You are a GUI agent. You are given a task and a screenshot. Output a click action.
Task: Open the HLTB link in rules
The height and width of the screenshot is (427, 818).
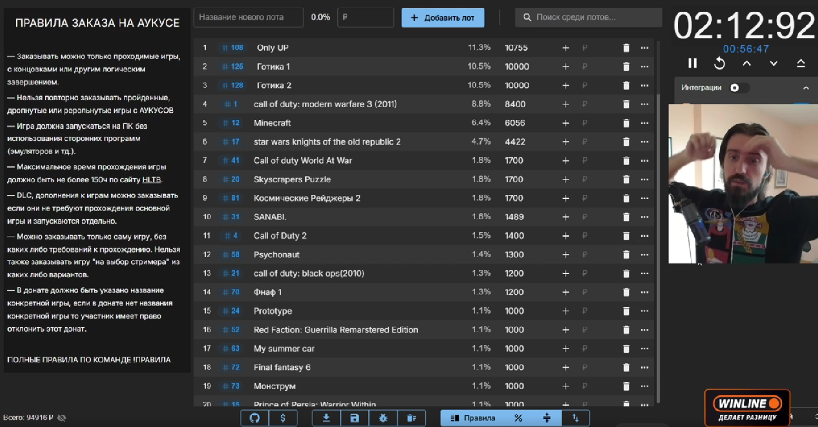151,180
